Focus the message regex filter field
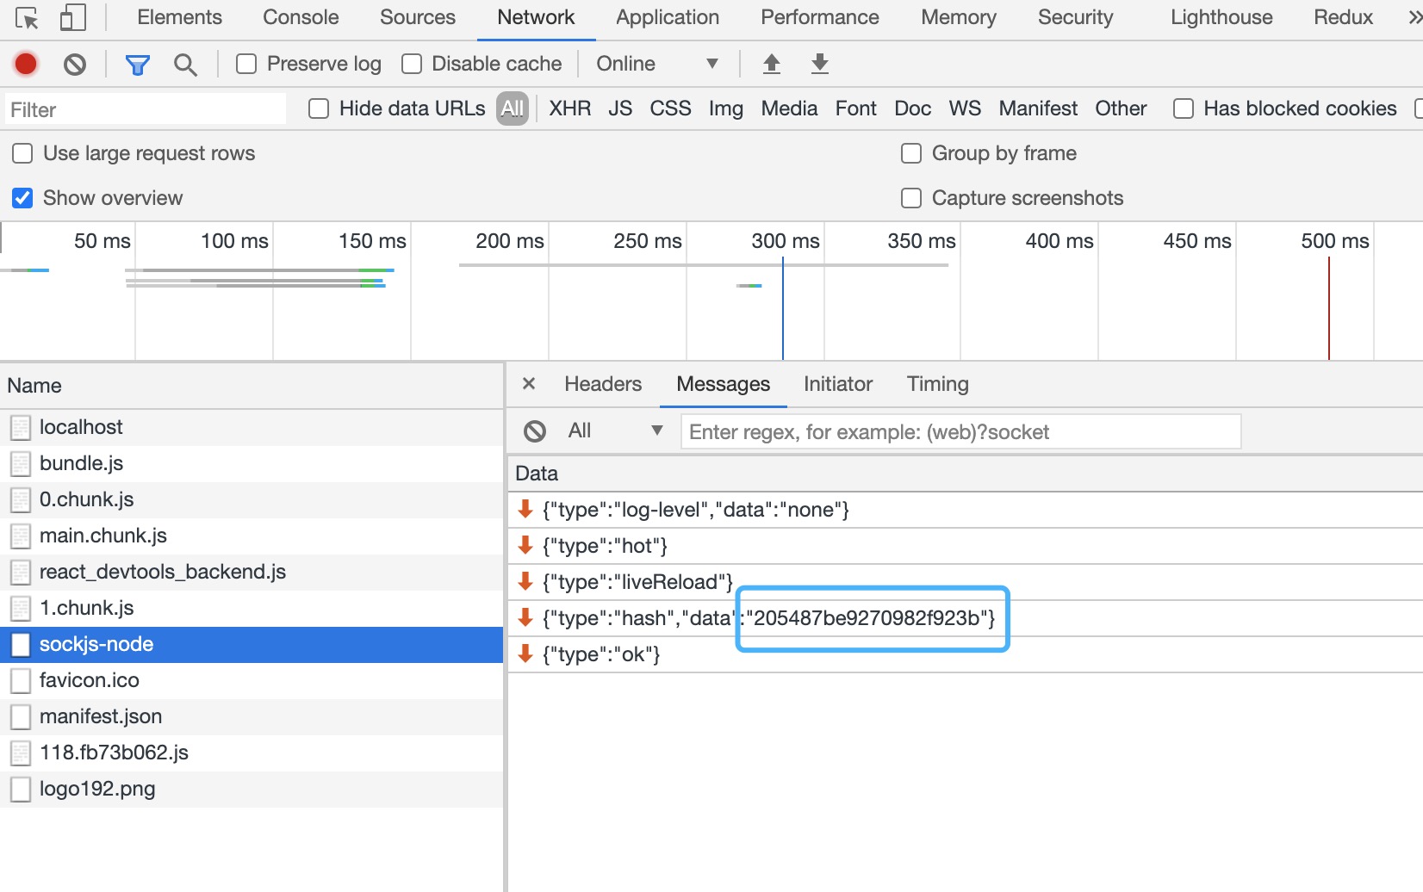The height and width of the screenshot is (892, 1423). click(960, 431)
